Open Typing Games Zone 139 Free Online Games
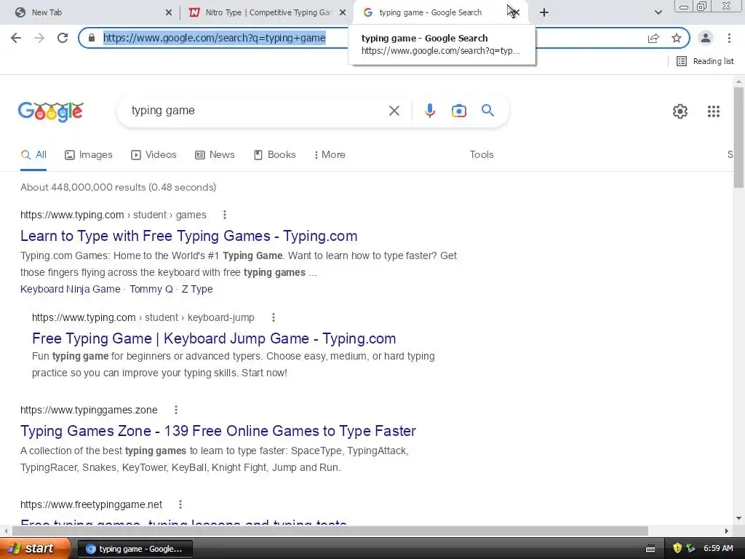 coord(218,431)
